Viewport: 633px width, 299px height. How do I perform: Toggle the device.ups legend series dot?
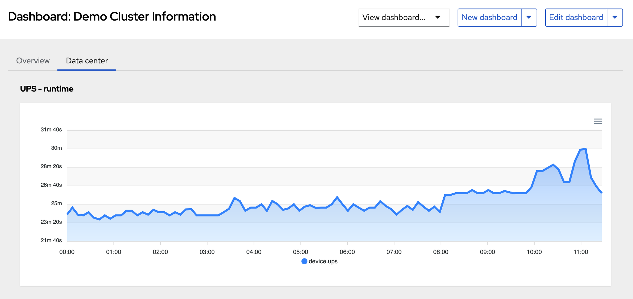point(304,261)
